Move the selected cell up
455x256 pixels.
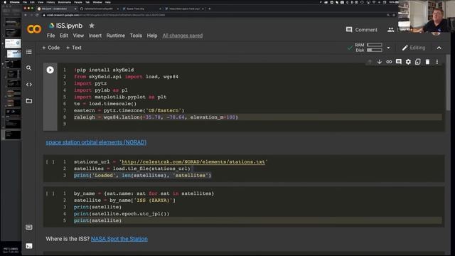(x=370, y=62)
